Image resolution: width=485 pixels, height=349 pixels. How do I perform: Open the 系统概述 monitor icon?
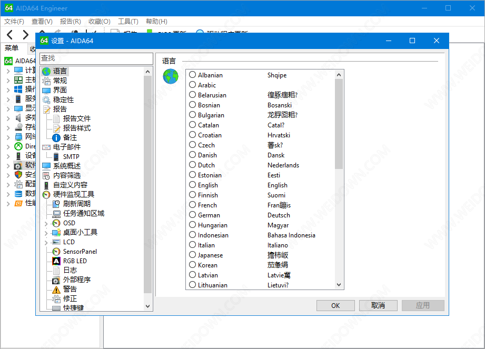point(46,166)
